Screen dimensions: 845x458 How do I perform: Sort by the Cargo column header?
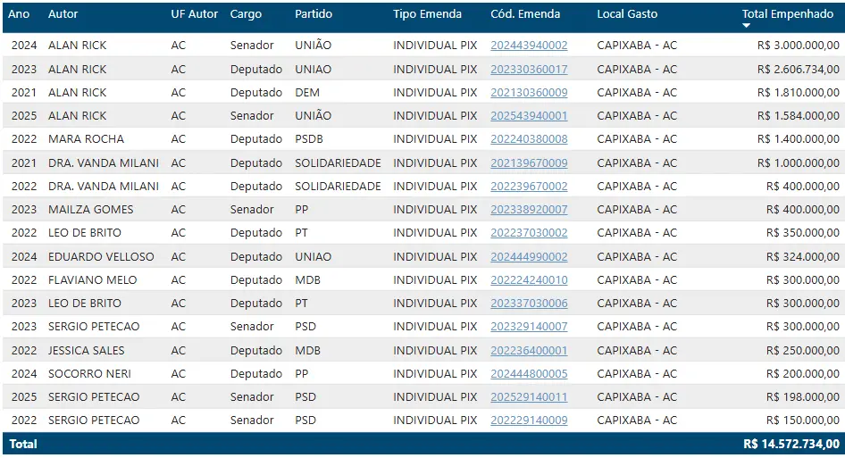[x=246, y=14]
